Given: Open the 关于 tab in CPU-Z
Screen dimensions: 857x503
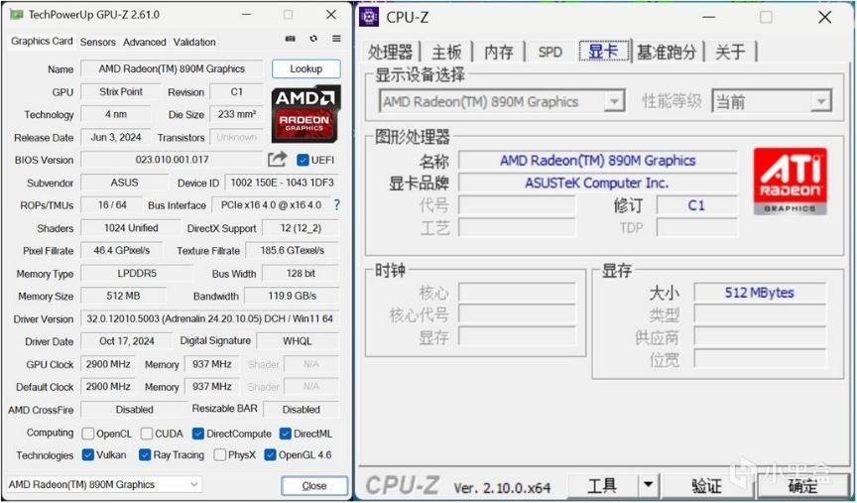Looking at the screenshot, I should click(730, 52).
